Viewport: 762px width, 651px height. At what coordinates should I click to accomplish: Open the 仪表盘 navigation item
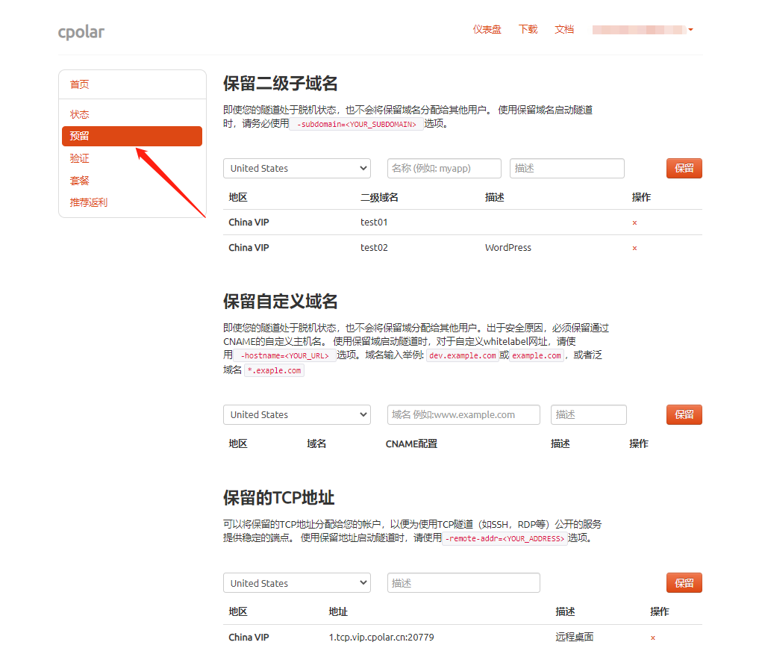(x=487, y=29)
